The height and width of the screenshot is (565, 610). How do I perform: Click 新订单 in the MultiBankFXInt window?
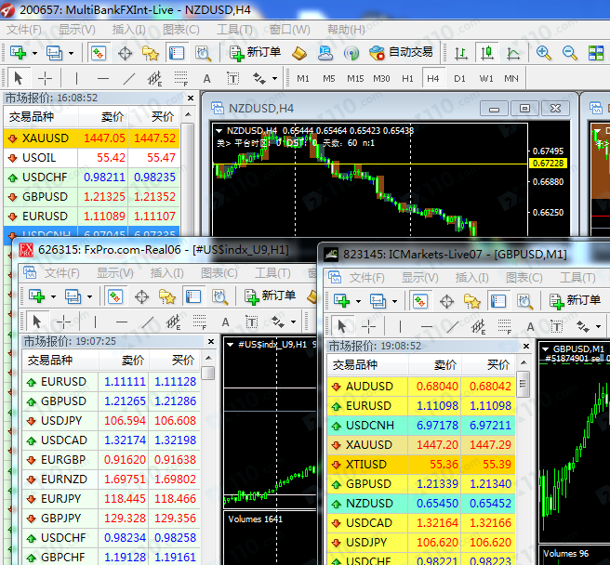pyautogui.click(x=256, y=53)
